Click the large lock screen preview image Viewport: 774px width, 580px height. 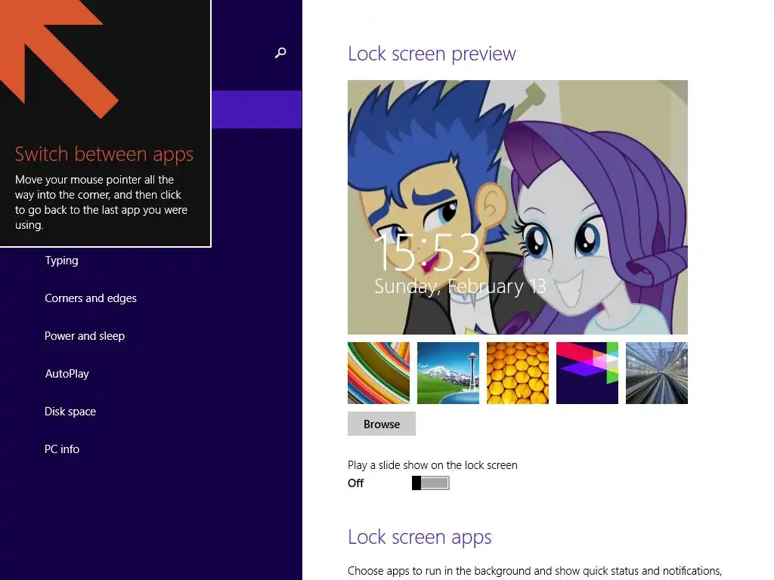tap(517, 207)
